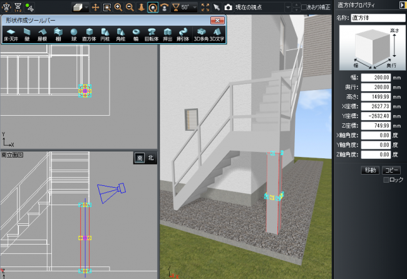
Task: Click the コピー button
Action: (x=392, y=170)
